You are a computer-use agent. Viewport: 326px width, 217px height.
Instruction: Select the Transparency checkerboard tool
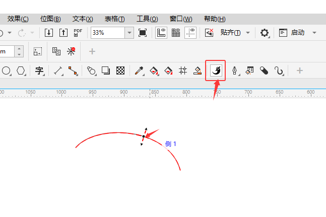coord(120,70)
